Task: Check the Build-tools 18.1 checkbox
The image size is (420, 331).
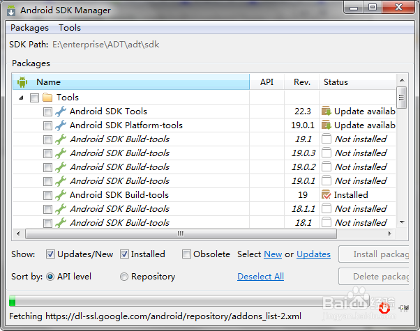Action: pyautogui.click(x=47, y=223)
